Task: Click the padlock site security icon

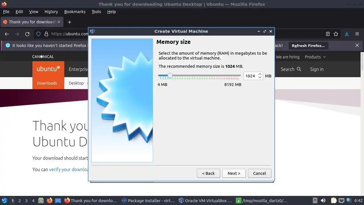Action: [x=46, y=34]
